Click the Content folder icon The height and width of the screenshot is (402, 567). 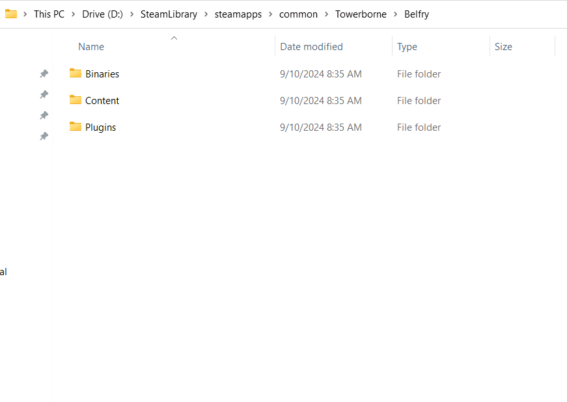tap(76, 100)
